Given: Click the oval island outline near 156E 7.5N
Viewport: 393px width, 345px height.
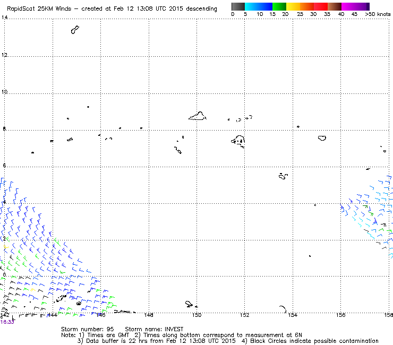Looking at the screenshot, I should pyautogui.click(x=322, y=138).
